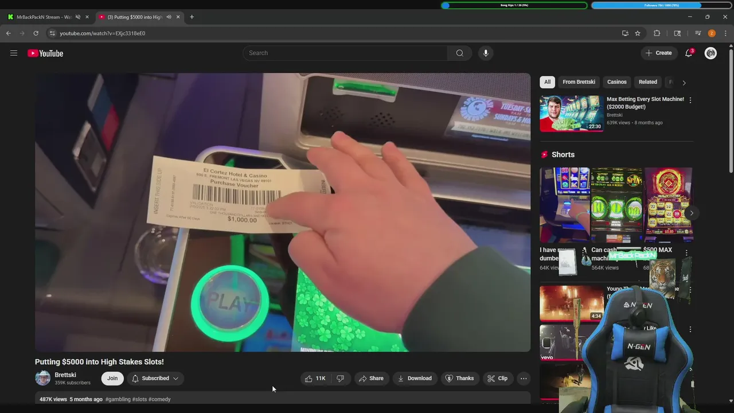Open Max Betting Every Slot Machine thumbnail
734x413 pixels.
571,114
